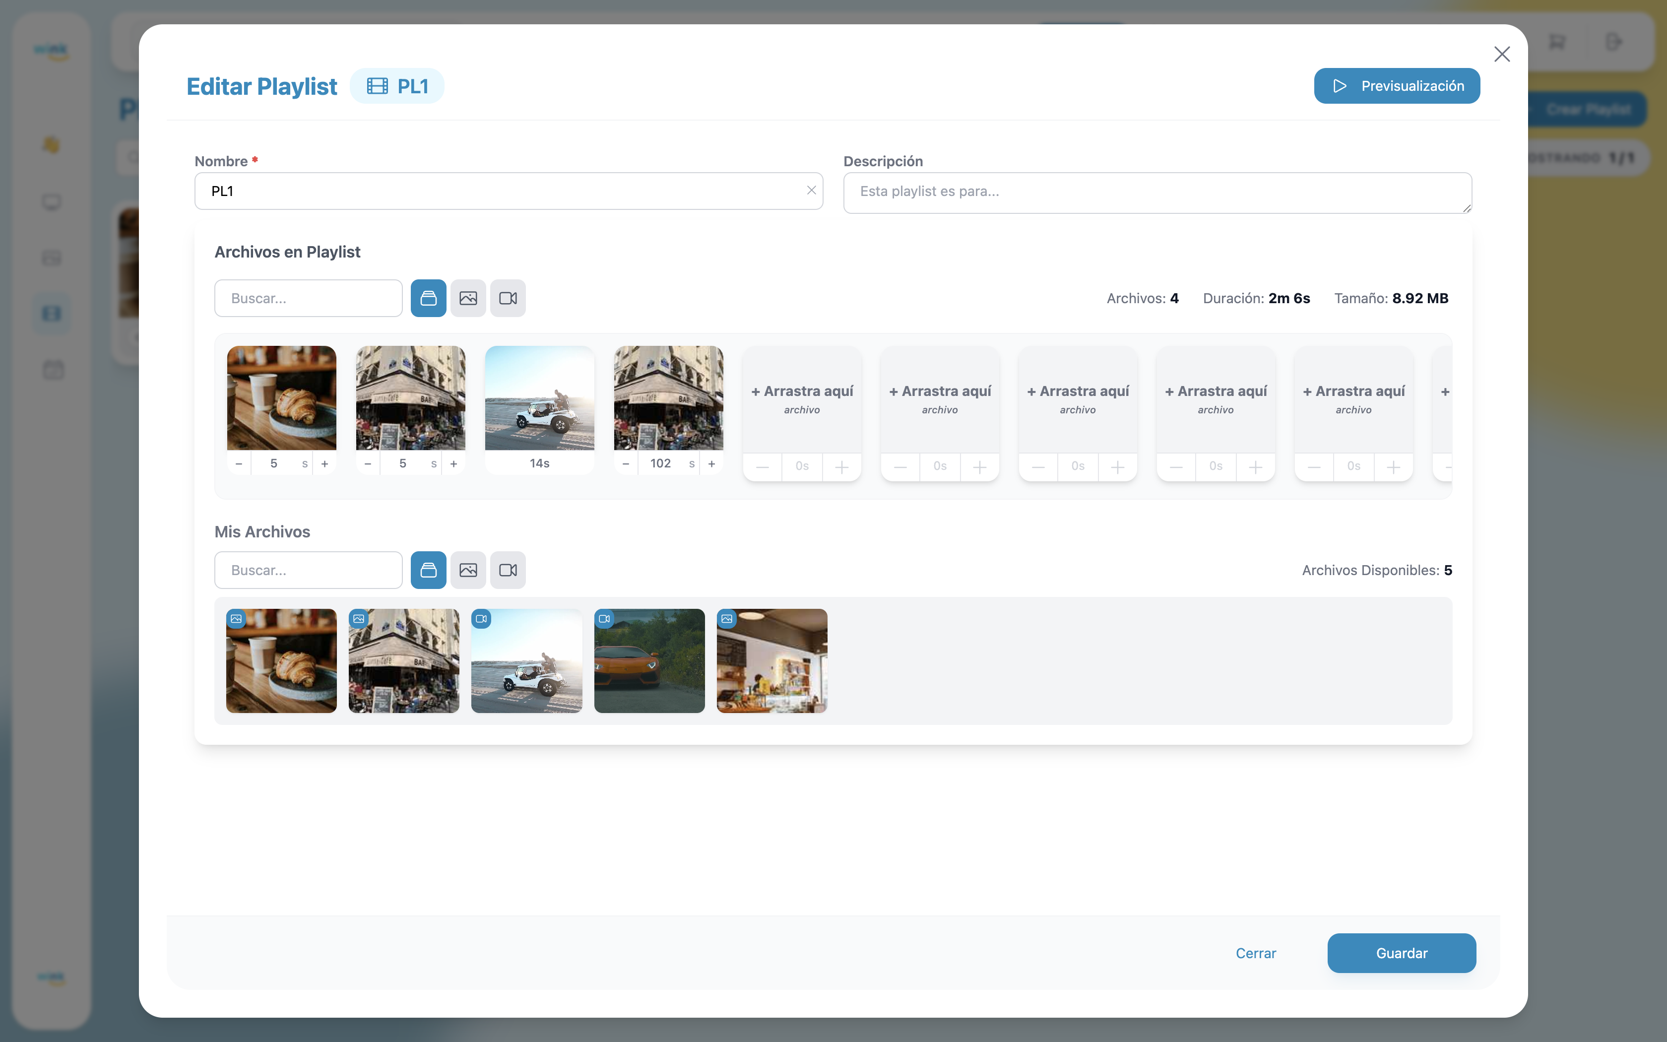
Task: Select the beach buggy video in the playlist
Action: click(x=539, y=397)
